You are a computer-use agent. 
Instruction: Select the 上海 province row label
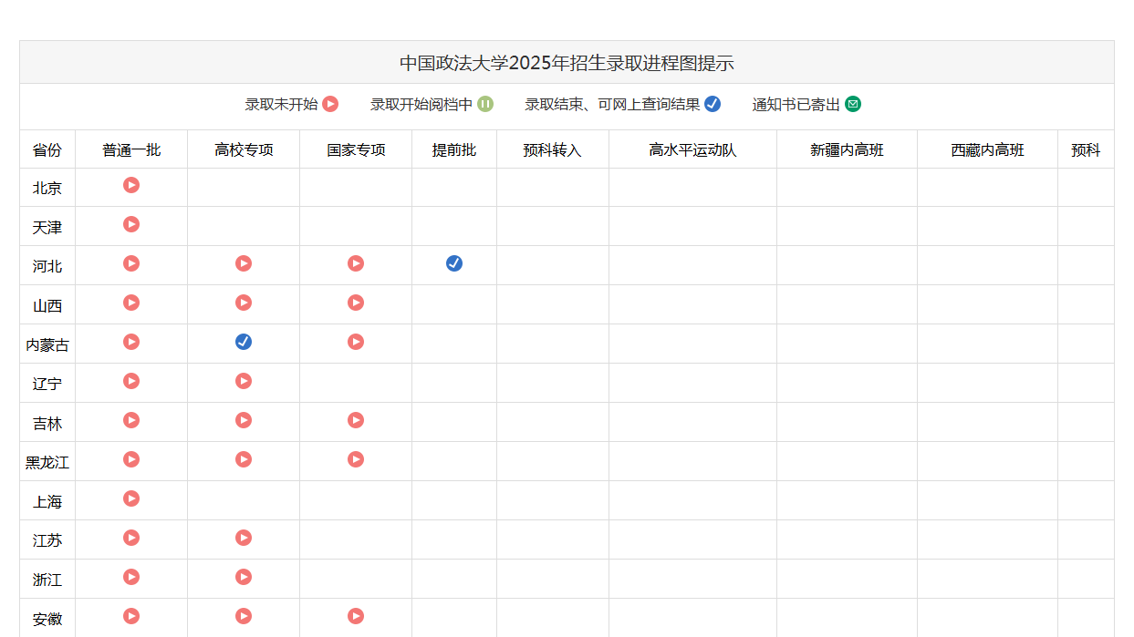coord(47,502)
